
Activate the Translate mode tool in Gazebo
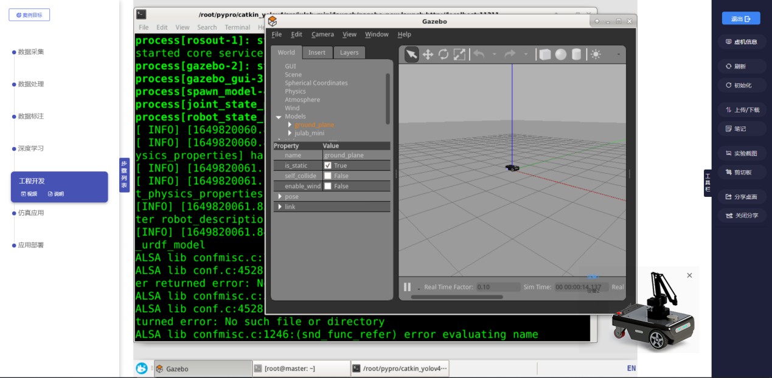[428, 55]
